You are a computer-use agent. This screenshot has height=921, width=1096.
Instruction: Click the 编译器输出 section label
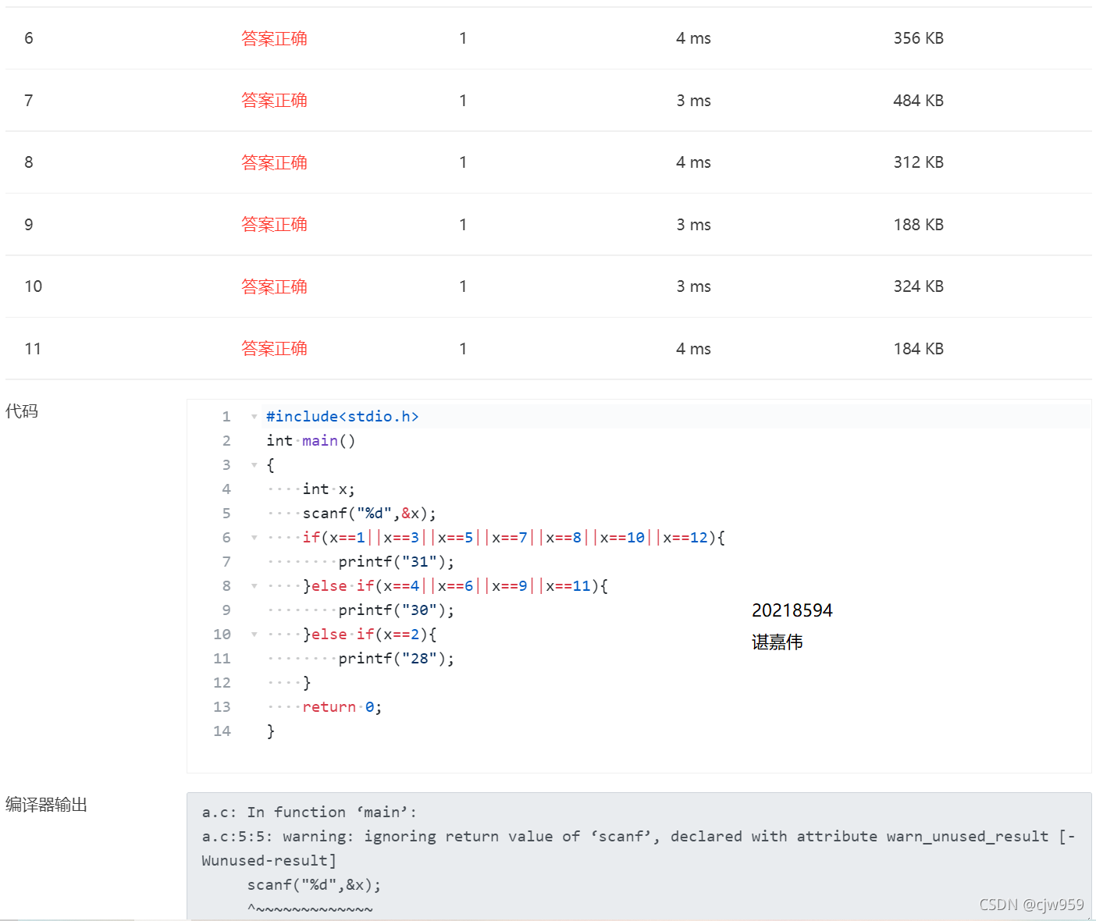[x=46, y=805]
